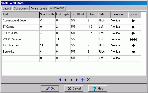Click the Text Offset column header
Screen dimensions: 148x93
(x=78, y=15)
